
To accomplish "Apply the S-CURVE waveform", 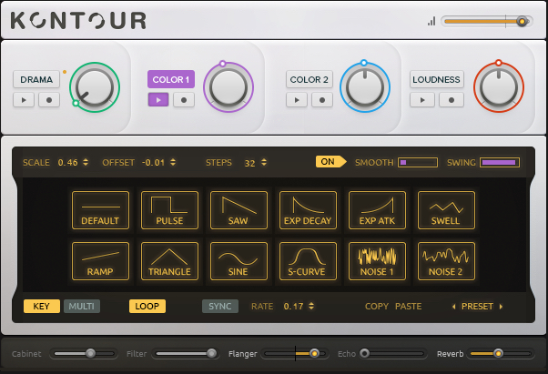I will coord(308,261).
